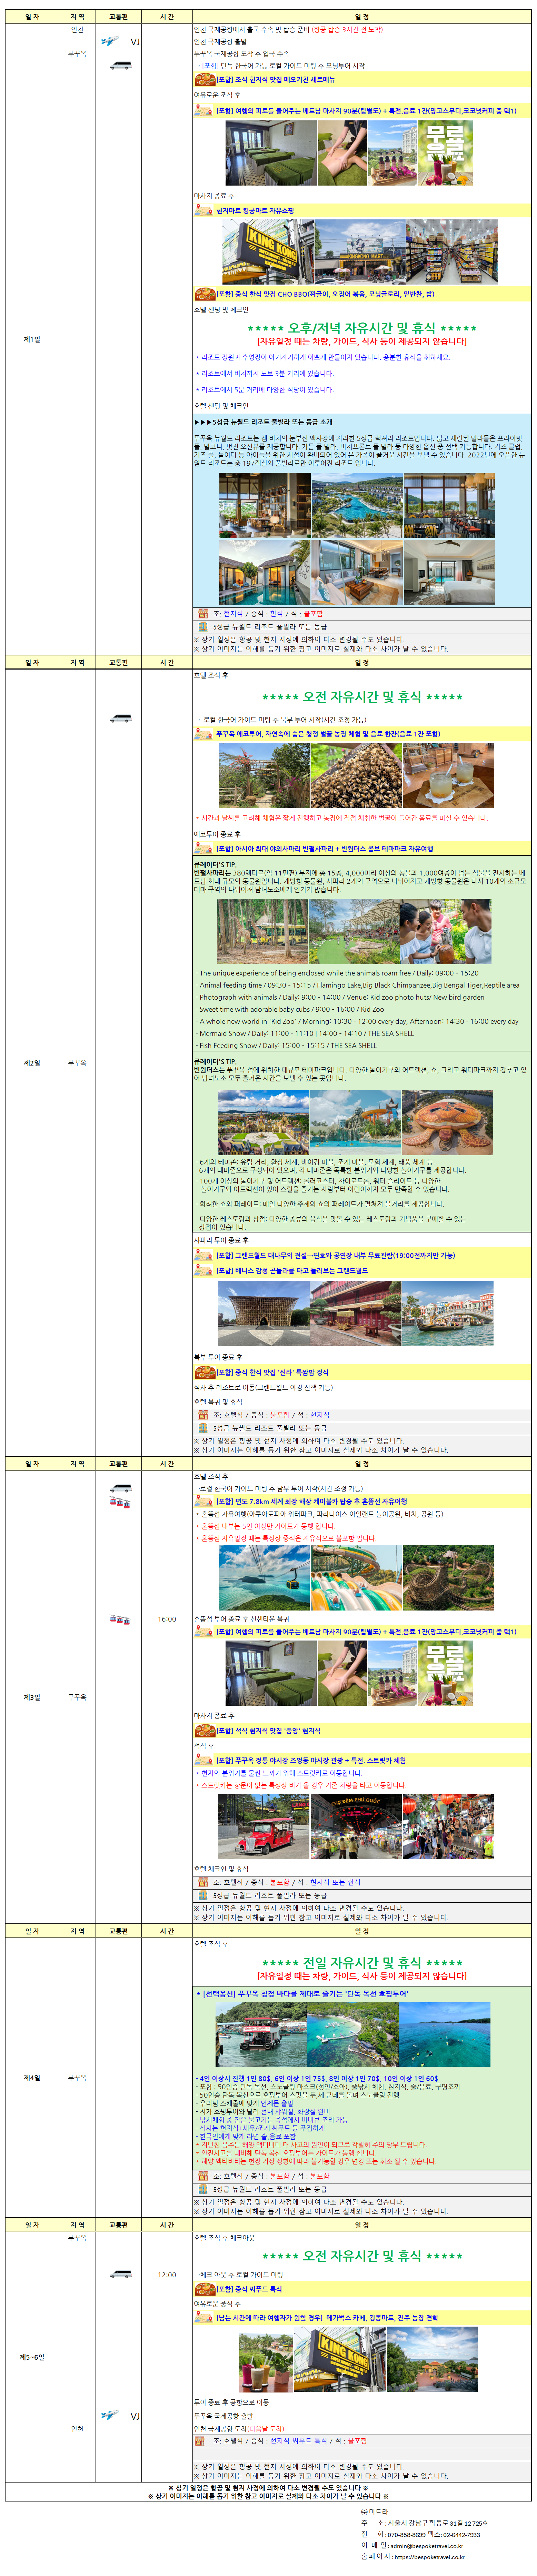The width and height of the screenshot is (537, 2576).
Task: Click the '전일 자유시간 및 휴식' green heading
Action: click(x=362, y=1963)
